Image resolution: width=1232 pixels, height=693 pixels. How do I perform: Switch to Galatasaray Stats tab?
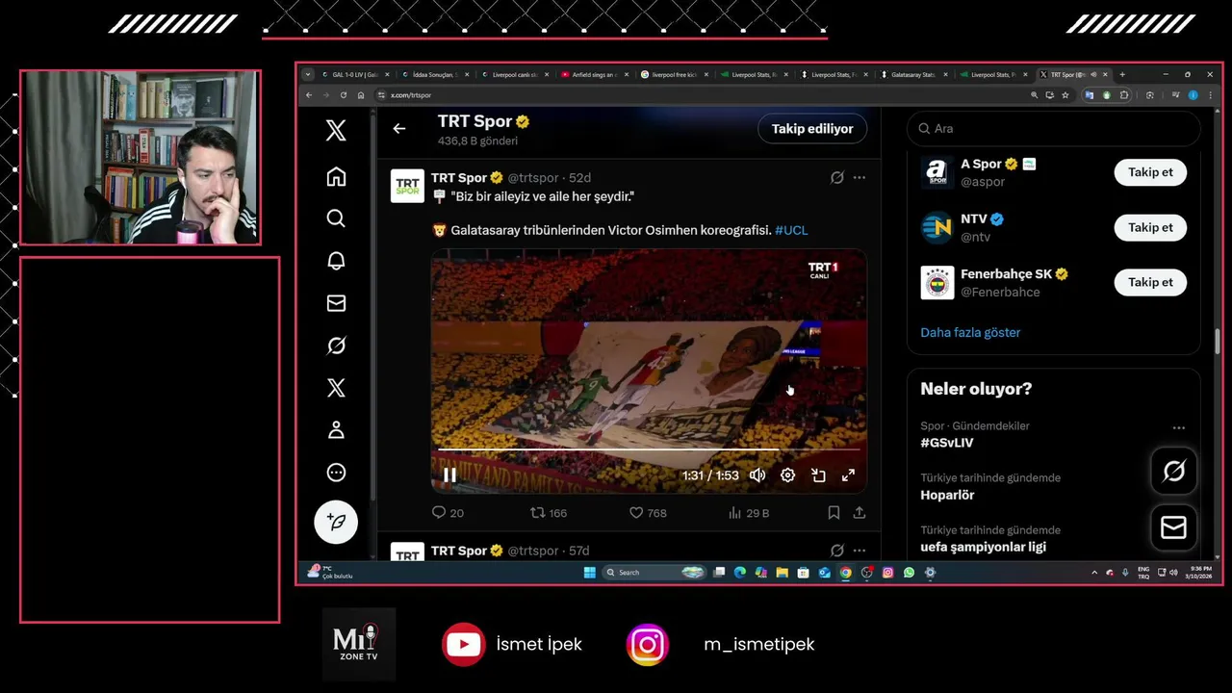pos(914,74)
